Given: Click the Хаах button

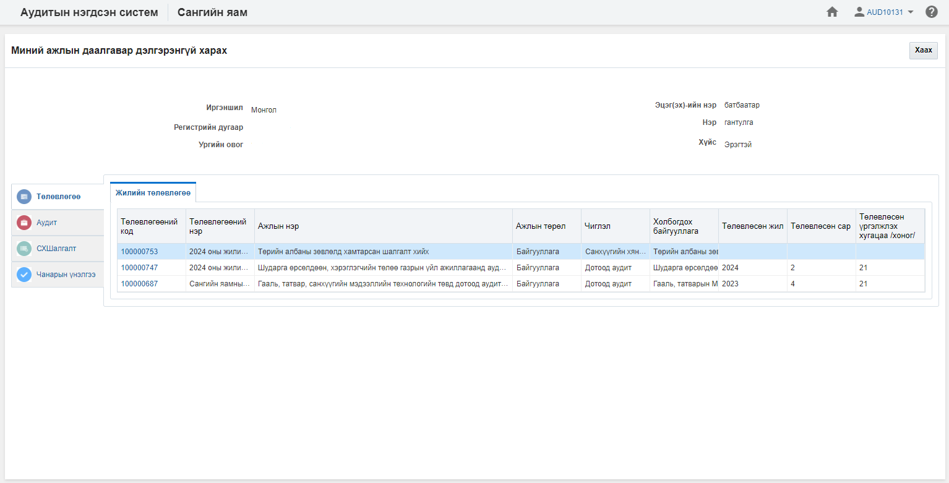Looking at the screenshot, I should (923, 50).
